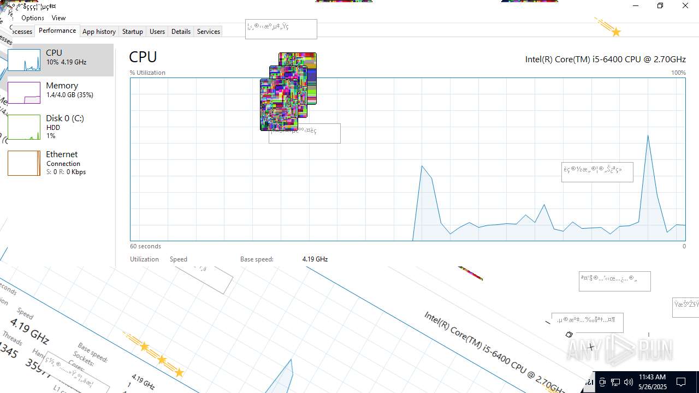Click the Memory 1.4/4.0 GB (35%) sidebar label
This screenshot has width=699, height=393.
point(69,90)
